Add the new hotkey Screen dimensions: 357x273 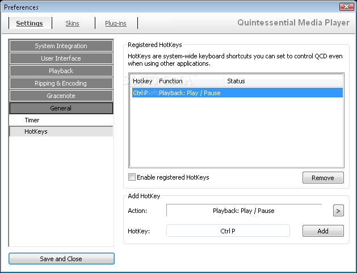pyautogui.click(x=323, y=231)
